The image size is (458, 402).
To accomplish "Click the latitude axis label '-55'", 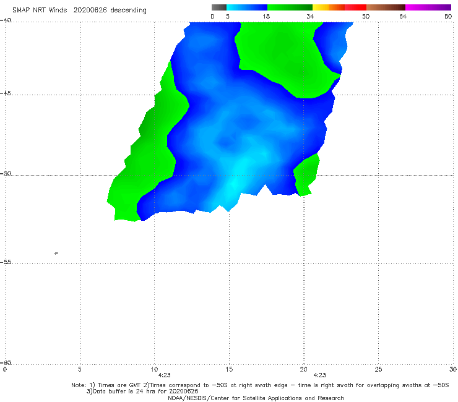I will (6, 262).
